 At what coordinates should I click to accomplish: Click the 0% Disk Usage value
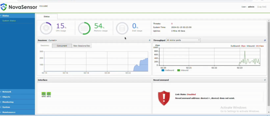coord(135,26)
